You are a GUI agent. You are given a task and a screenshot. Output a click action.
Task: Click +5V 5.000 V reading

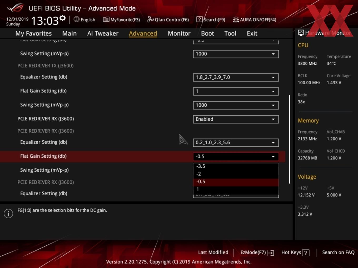pyautogui.click(x=334, y=195)
